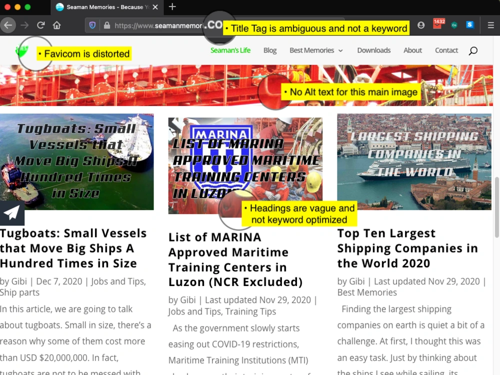Click the page vertical scrollbar thumb

tap(496, 207)
